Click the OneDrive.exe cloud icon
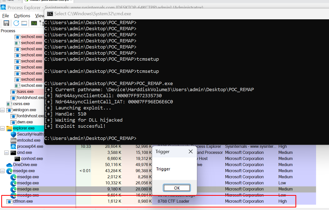This screenshot has height=210, width=329. click(9, 165)
